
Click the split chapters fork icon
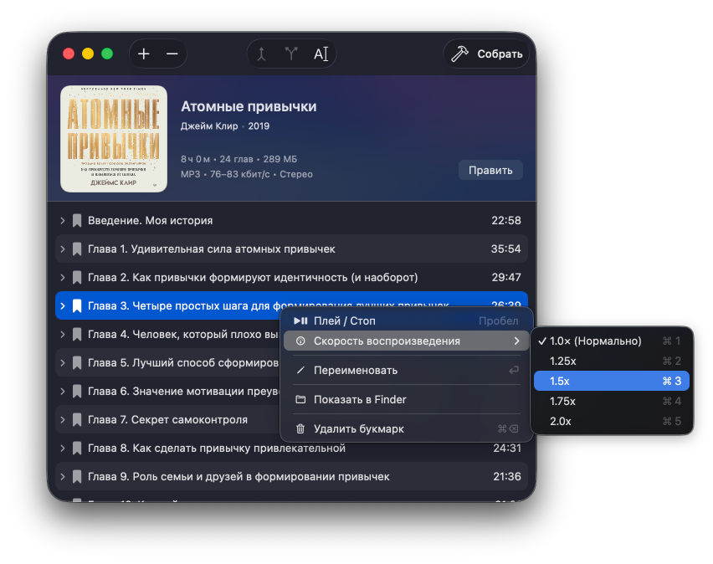[291, 54]
